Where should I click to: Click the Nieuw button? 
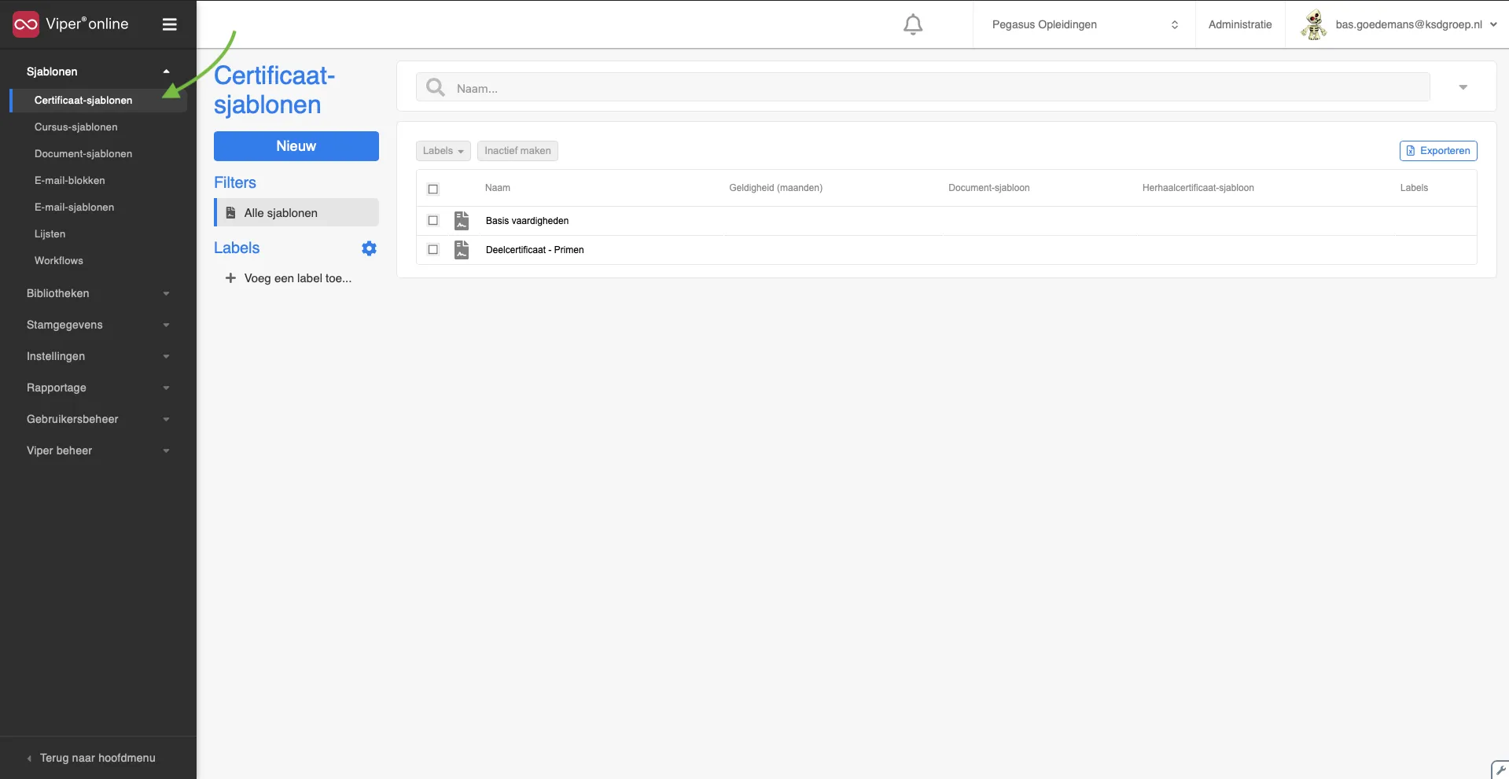(296, 146)
